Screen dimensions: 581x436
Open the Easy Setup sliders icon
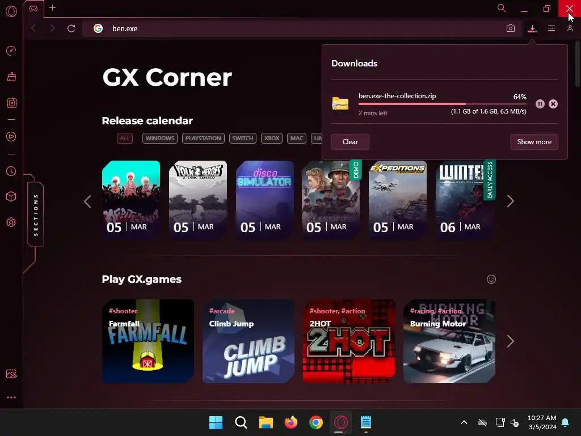pos(551,28)
